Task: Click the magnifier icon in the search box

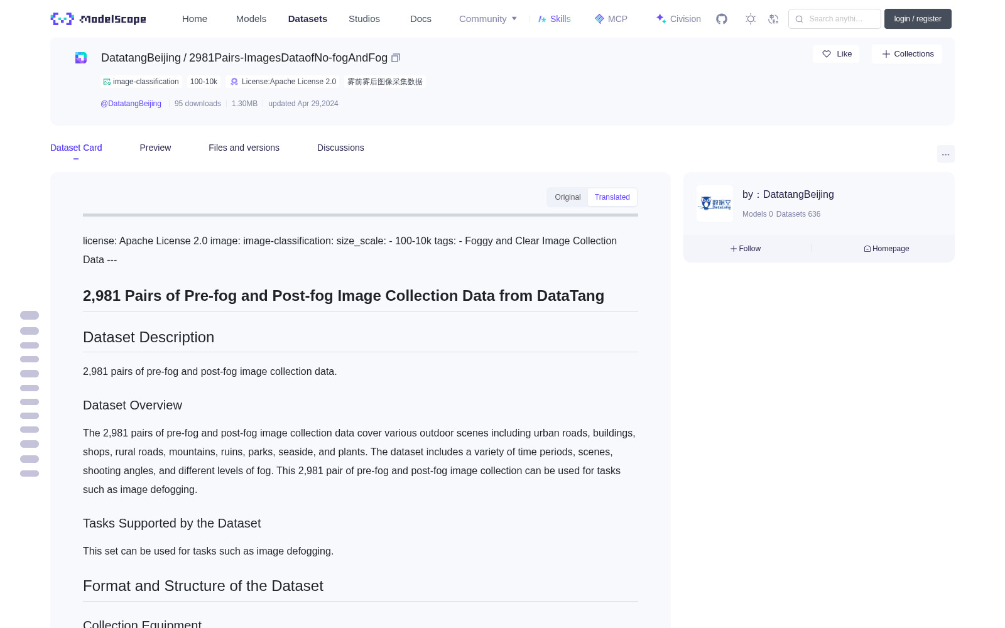Action: coord(800,19)
